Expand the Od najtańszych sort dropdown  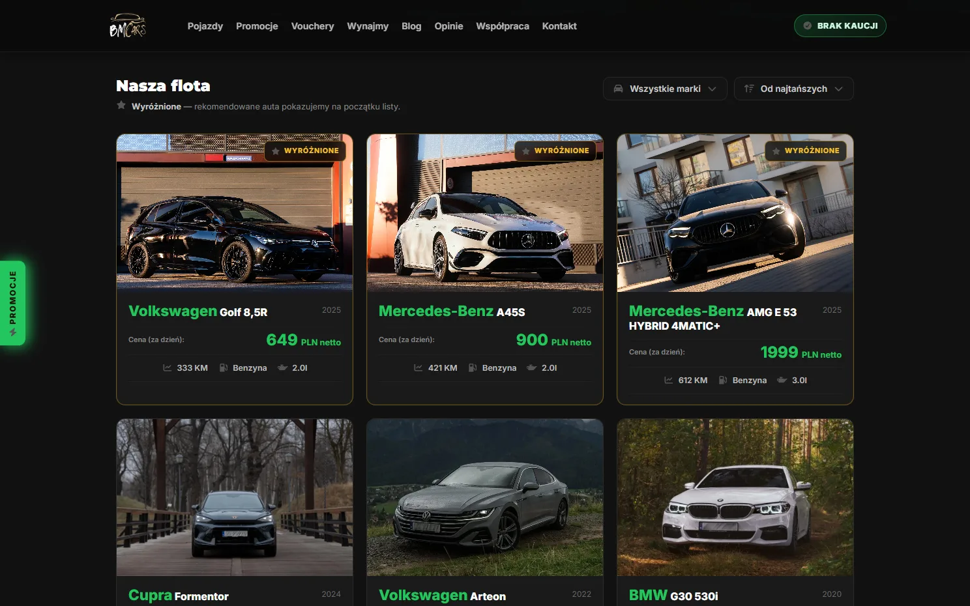point(793,89)
